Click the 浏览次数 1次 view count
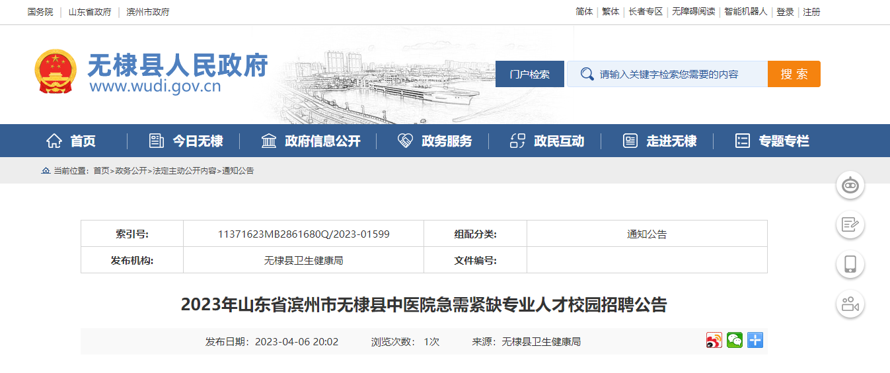The image size is (890, 373). click(x=405, y=341)
